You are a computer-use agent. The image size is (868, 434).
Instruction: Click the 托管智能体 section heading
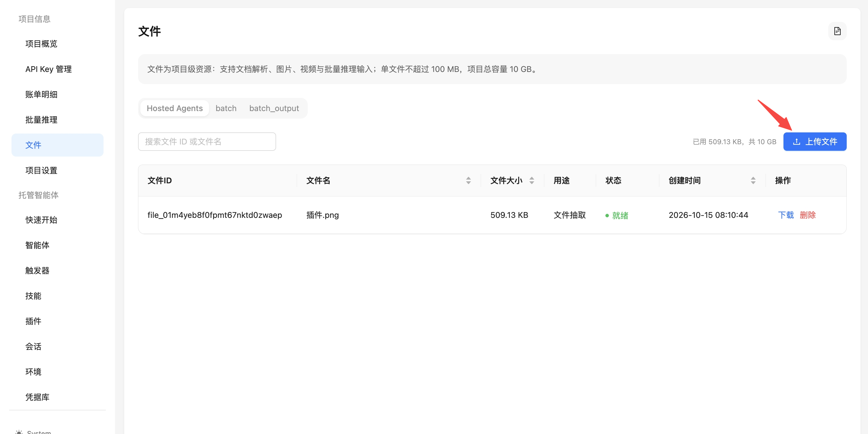pyautogui.click(x=39, y=195)
